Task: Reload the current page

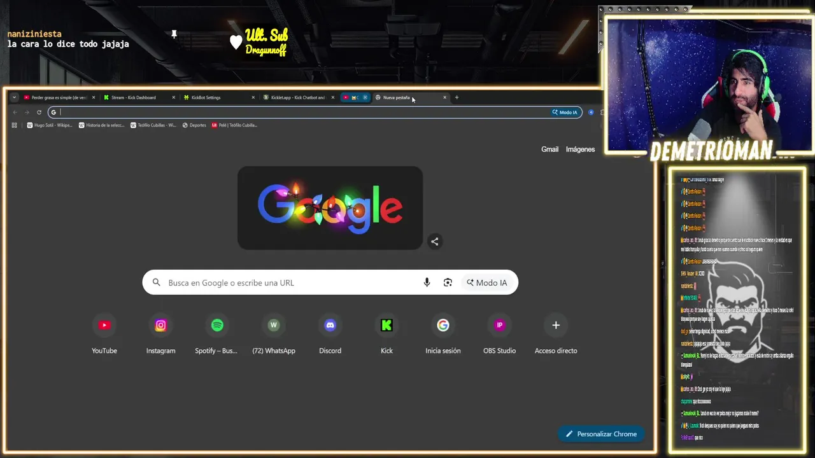Action: click(x=39, y=112)
